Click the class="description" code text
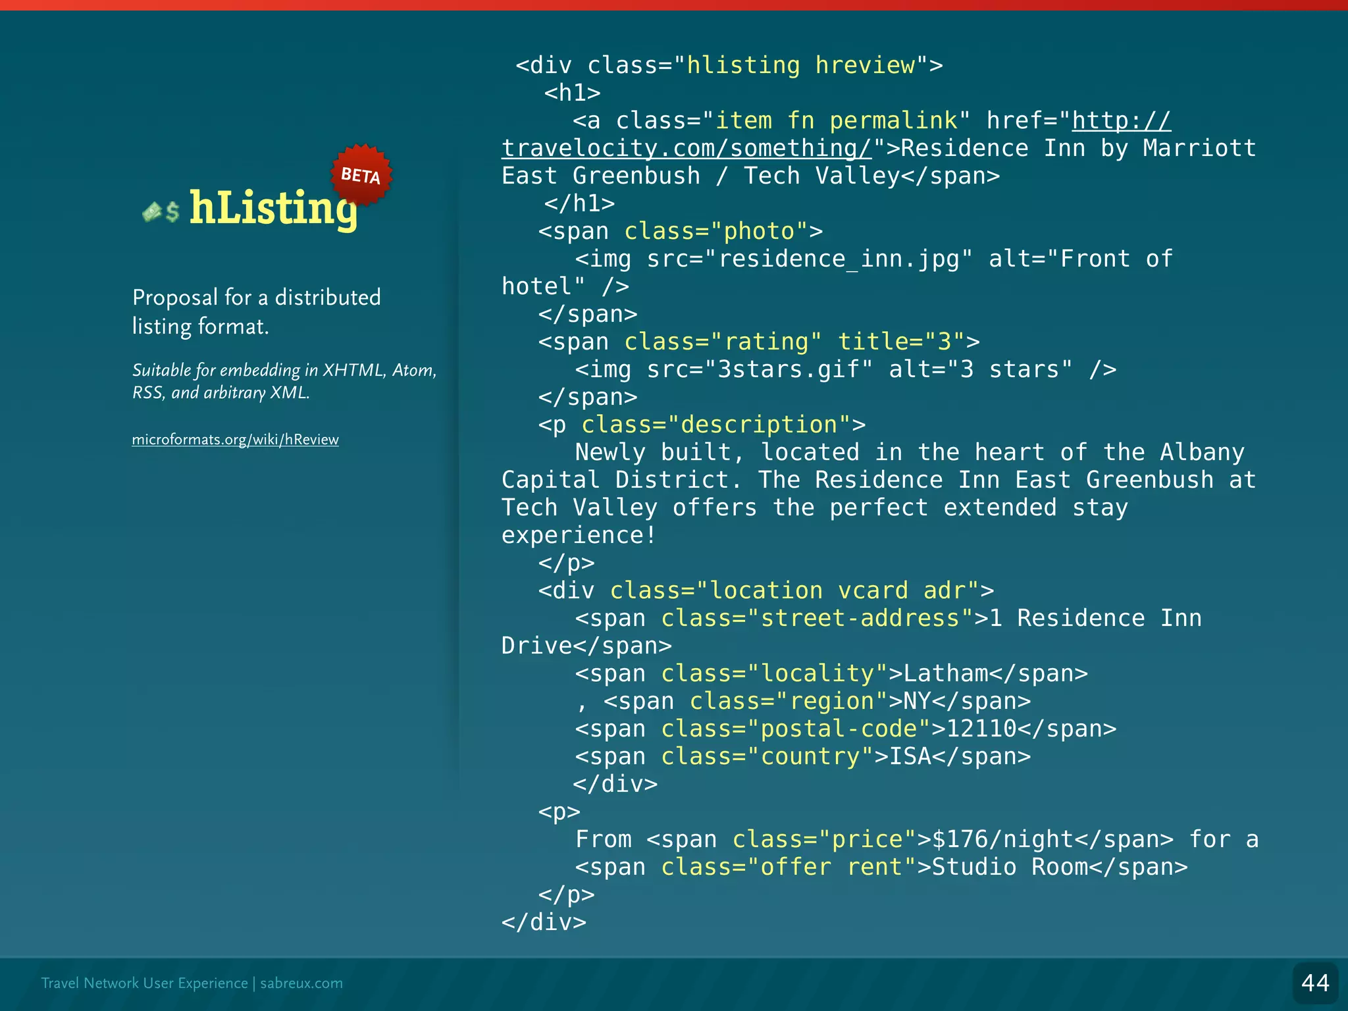Viewport: 1348px width, 1011px height. pos(716,425)
